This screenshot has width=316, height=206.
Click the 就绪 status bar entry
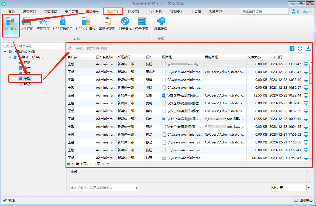9,200
